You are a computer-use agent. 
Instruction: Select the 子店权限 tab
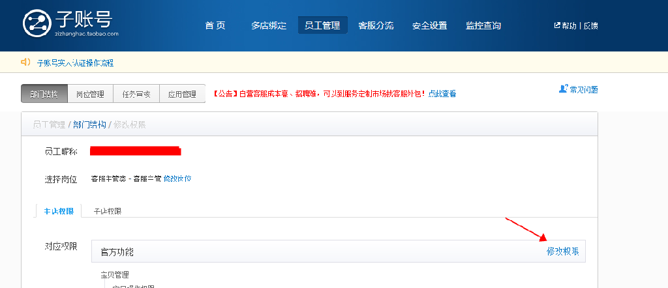click(x=108, y=211)
